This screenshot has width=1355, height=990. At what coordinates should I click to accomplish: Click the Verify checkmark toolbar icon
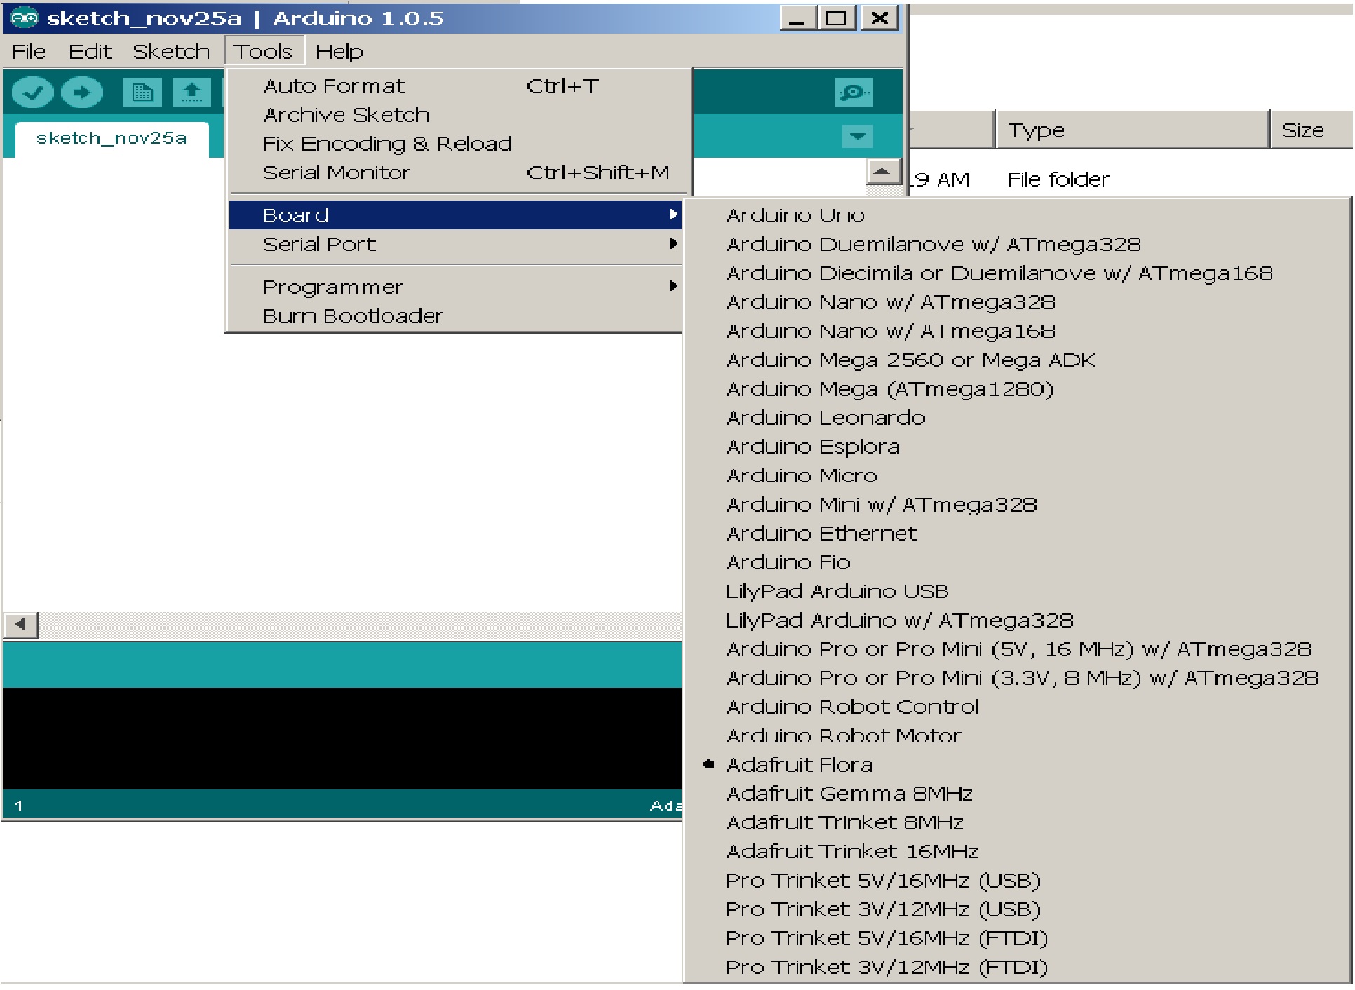pos(32,93)
